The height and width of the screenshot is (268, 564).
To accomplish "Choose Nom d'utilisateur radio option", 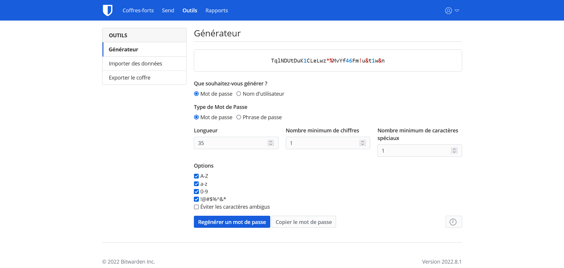I will pos(239,94).
